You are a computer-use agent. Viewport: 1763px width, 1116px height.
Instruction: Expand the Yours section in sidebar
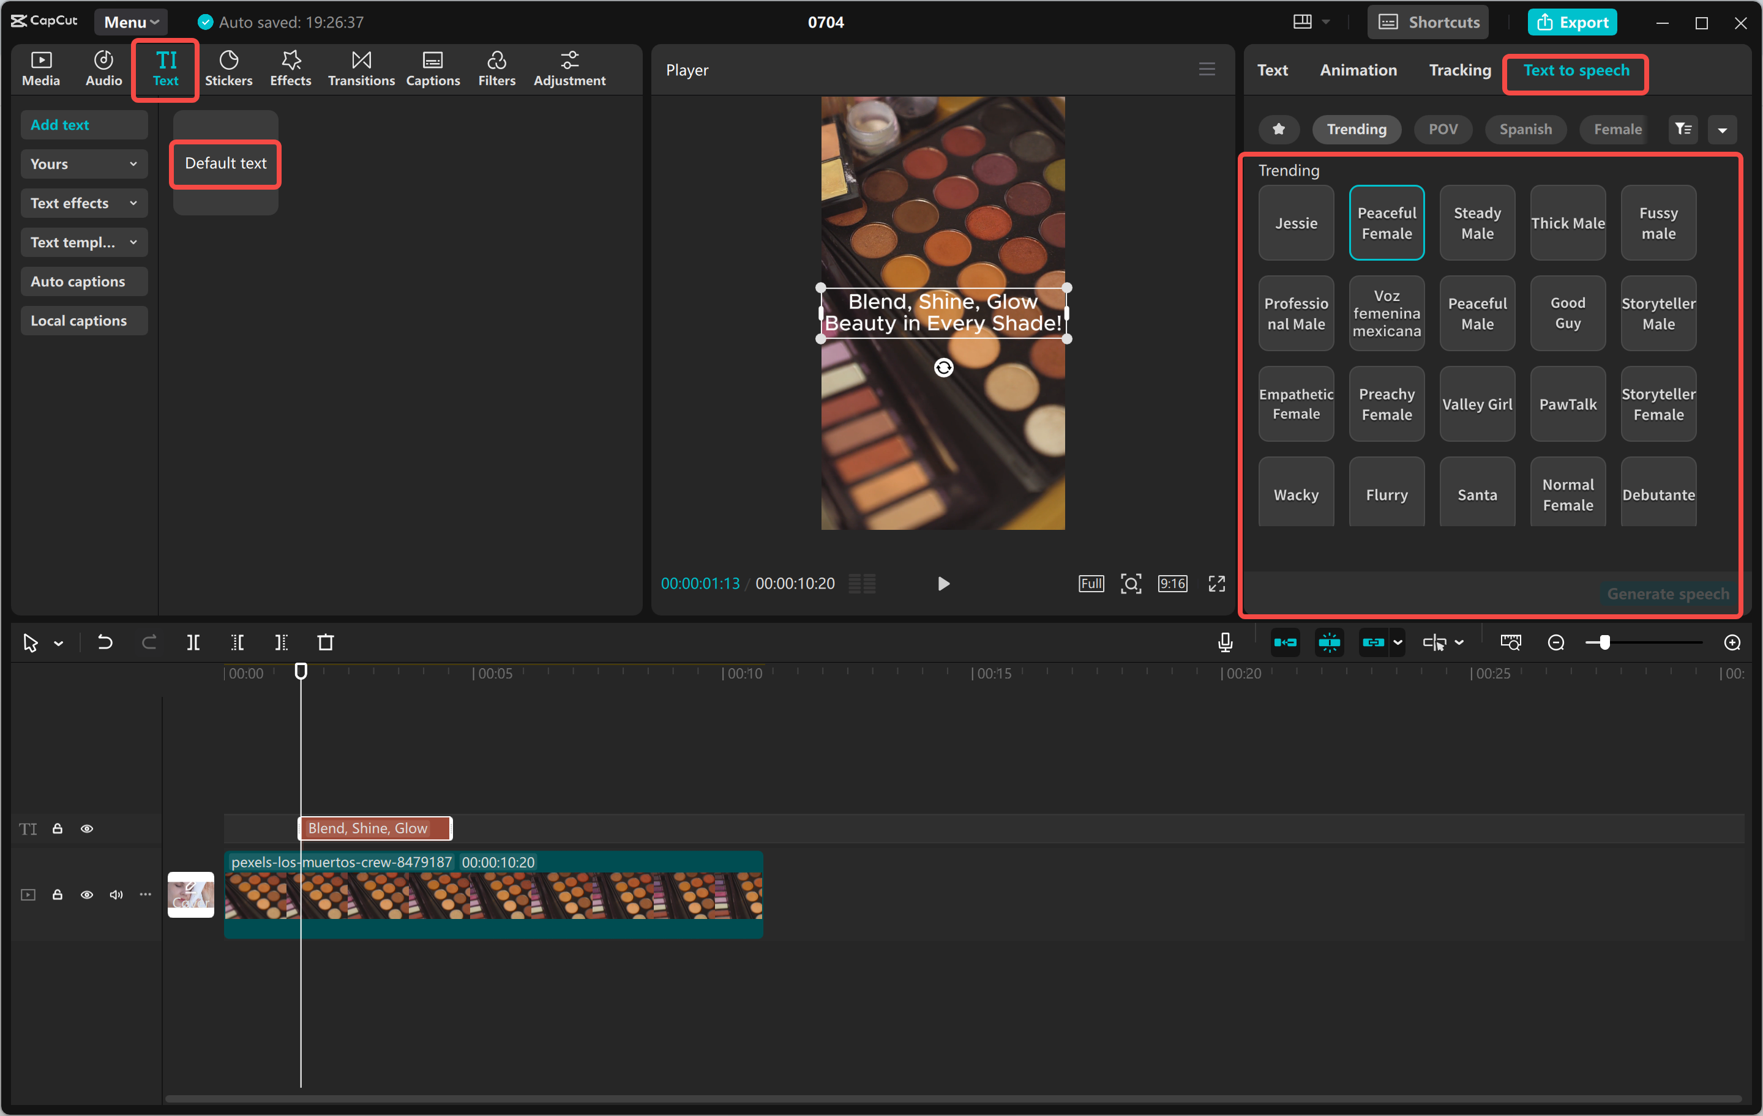point(83,164)
